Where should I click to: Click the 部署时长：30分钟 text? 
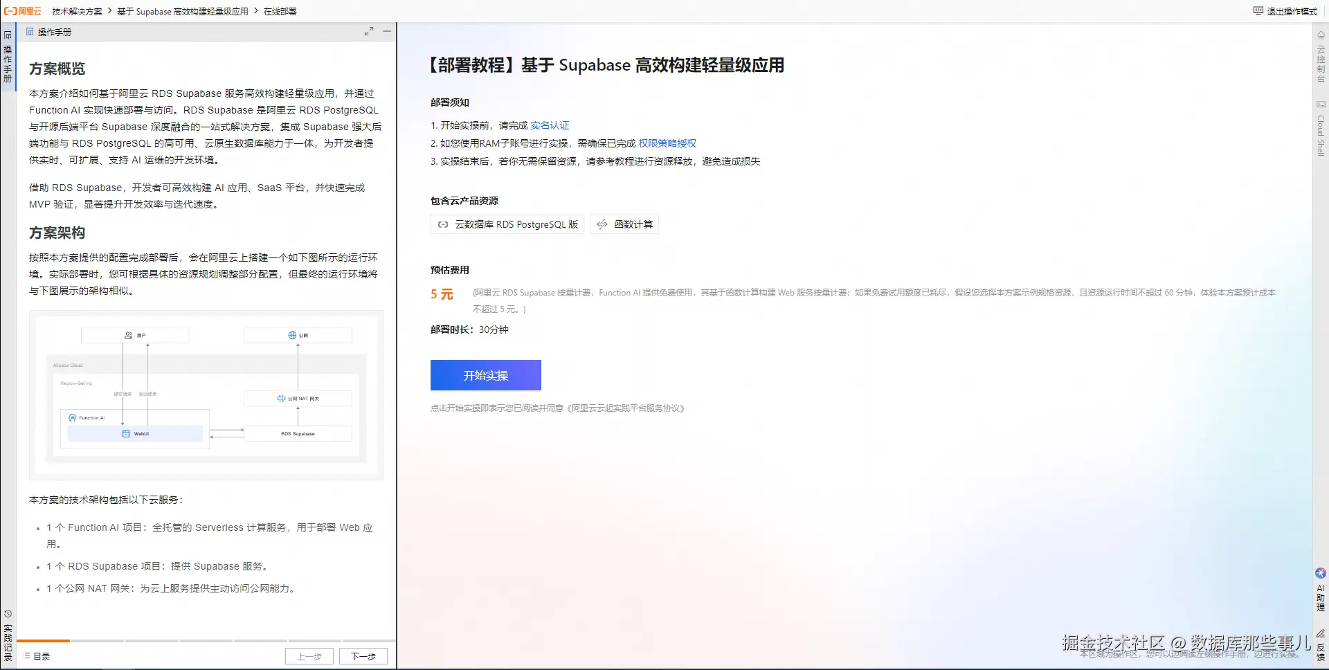[x=469, y=329]
